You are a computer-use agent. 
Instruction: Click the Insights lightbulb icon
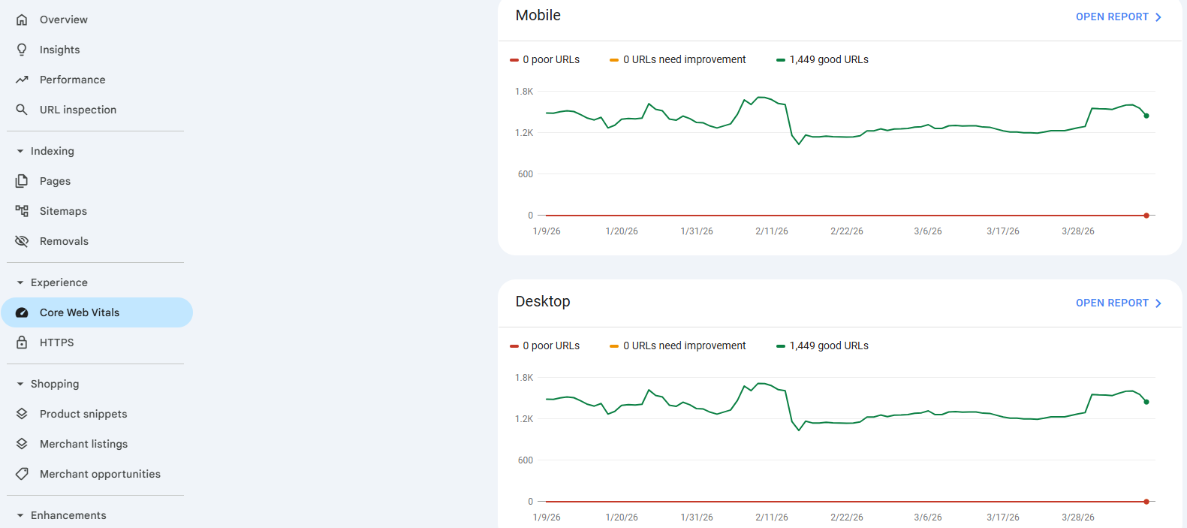click(x=22, y=50)
